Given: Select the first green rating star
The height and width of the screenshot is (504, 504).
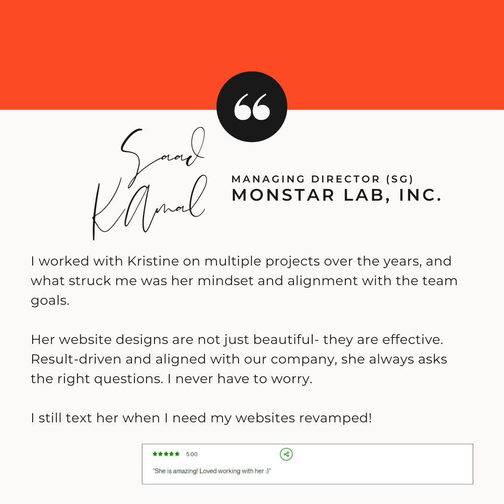Looking at the screenshot, I should [155, 454].
